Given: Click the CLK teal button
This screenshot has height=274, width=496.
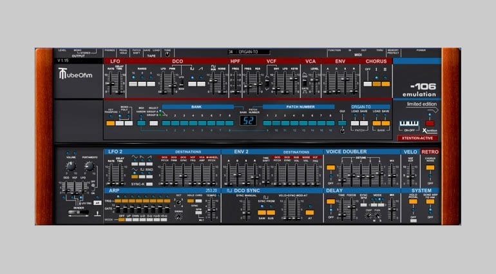Looking at the screenshot, I should click(x=342, y=123).
